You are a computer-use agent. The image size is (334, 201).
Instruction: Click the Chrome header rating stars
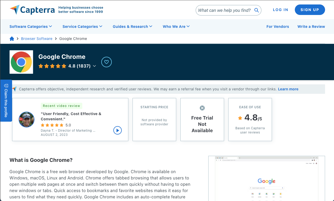tap(52, 66)
